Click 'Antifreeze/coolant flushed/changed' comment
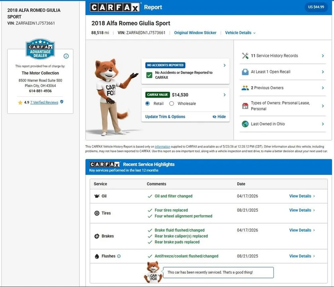 coord(186,256)
